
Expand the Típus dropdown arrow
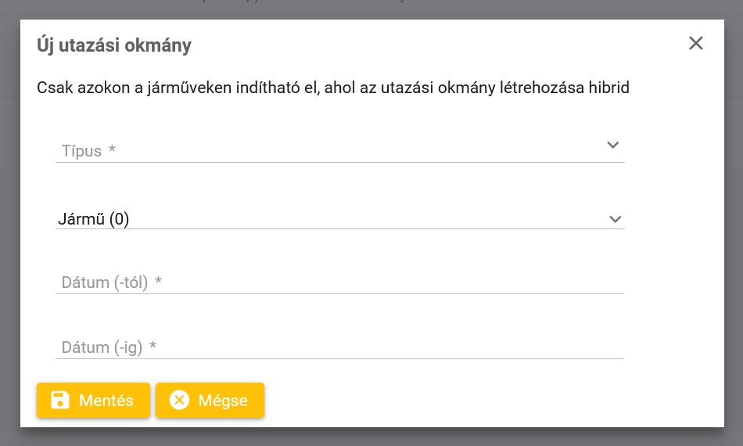pos(612,145)
